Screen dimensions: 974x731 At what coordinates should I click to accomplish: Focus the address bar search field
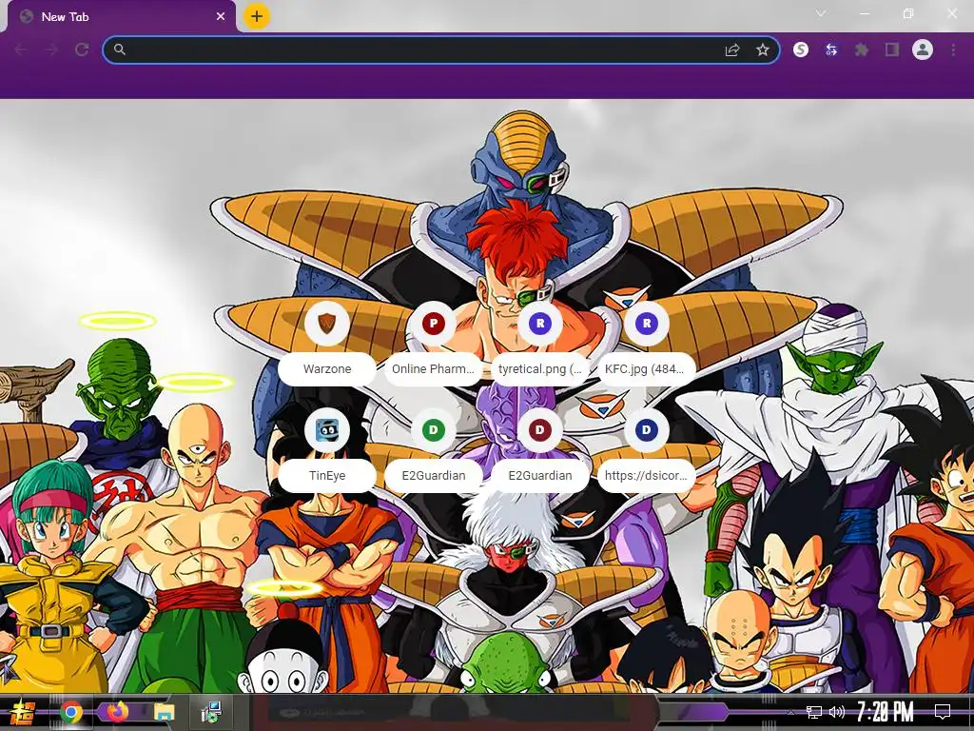pyautogui.click(x=441, y=49)
